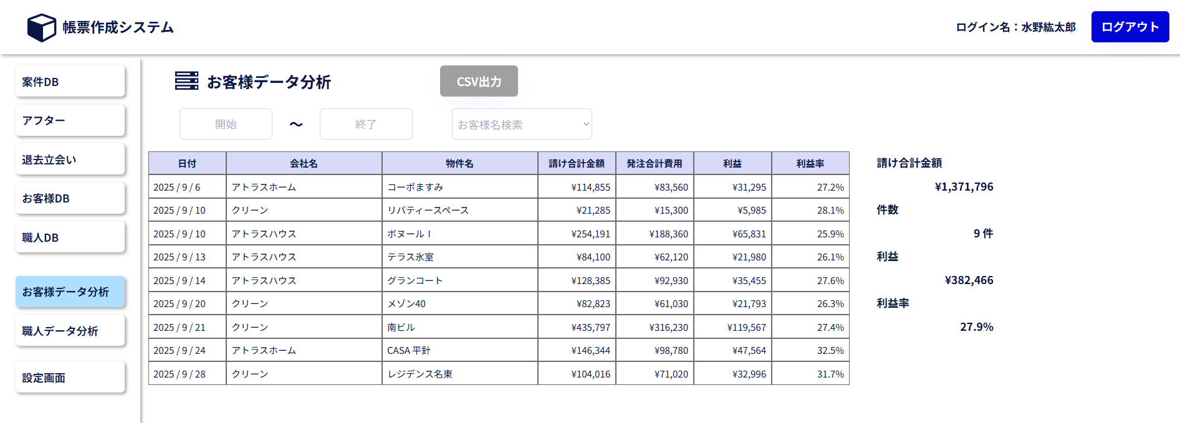Open 職人データ分析 from the sidebar
Screen dimensions: 1180x423
click(x=70, y=331)
